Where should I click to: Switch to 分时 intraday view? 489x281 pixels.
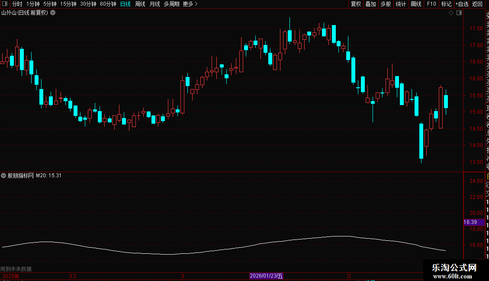tap(17, 4)
